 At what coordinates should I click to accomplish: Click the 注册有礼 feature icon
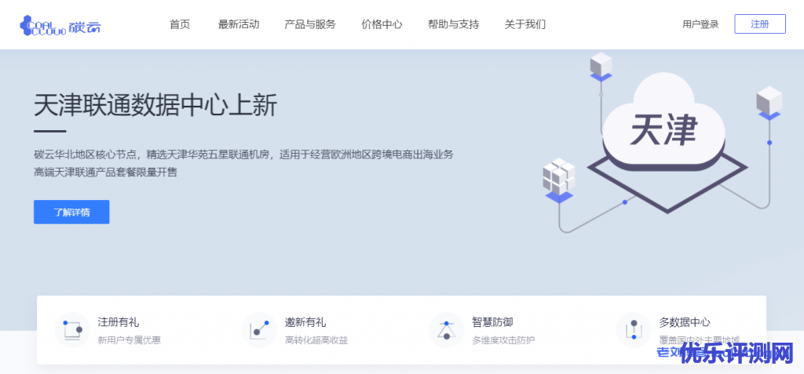[72, 330]
